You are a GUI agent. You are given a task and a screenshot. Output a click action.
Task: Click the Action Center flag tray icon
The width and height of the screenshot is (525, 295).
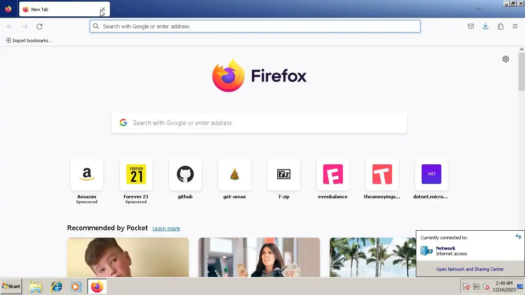(x=466, y=287)
